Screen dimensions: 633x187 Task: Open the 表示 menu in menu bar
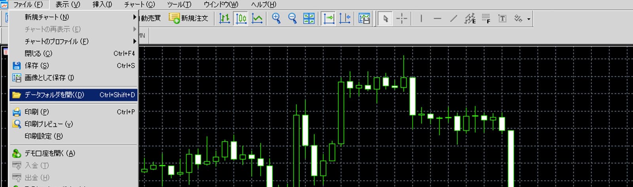coord(68,5)
